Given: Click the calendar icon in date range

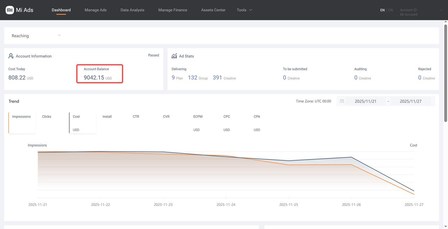Looking at the screenshot, I should (342, 101).
